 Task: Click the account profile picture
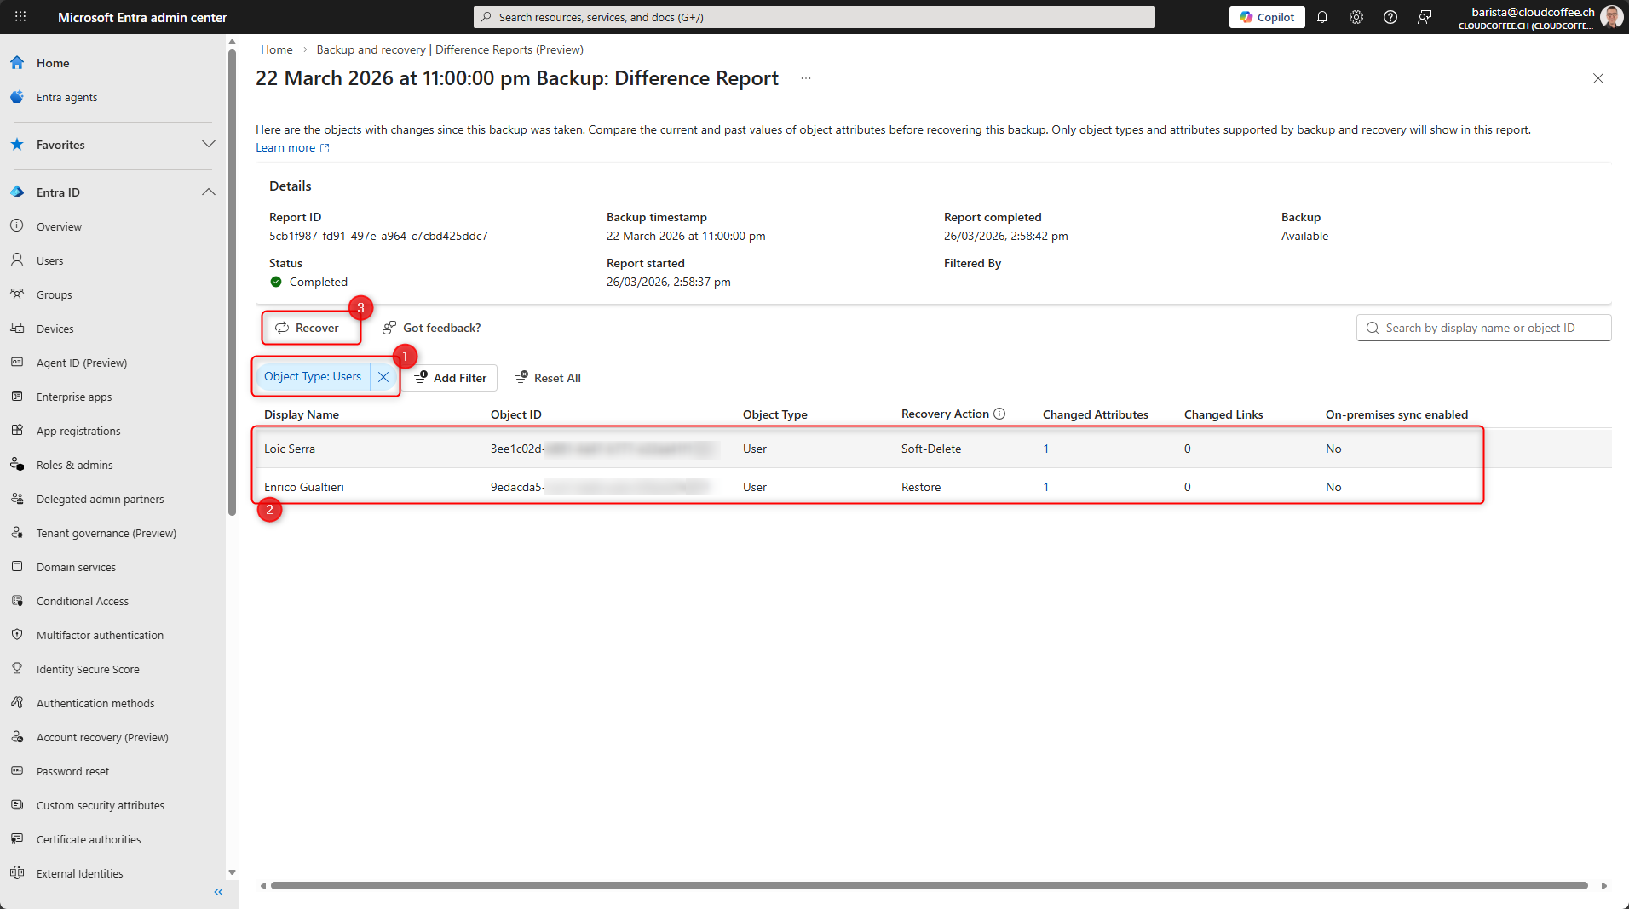click(x=1610, y=17)
